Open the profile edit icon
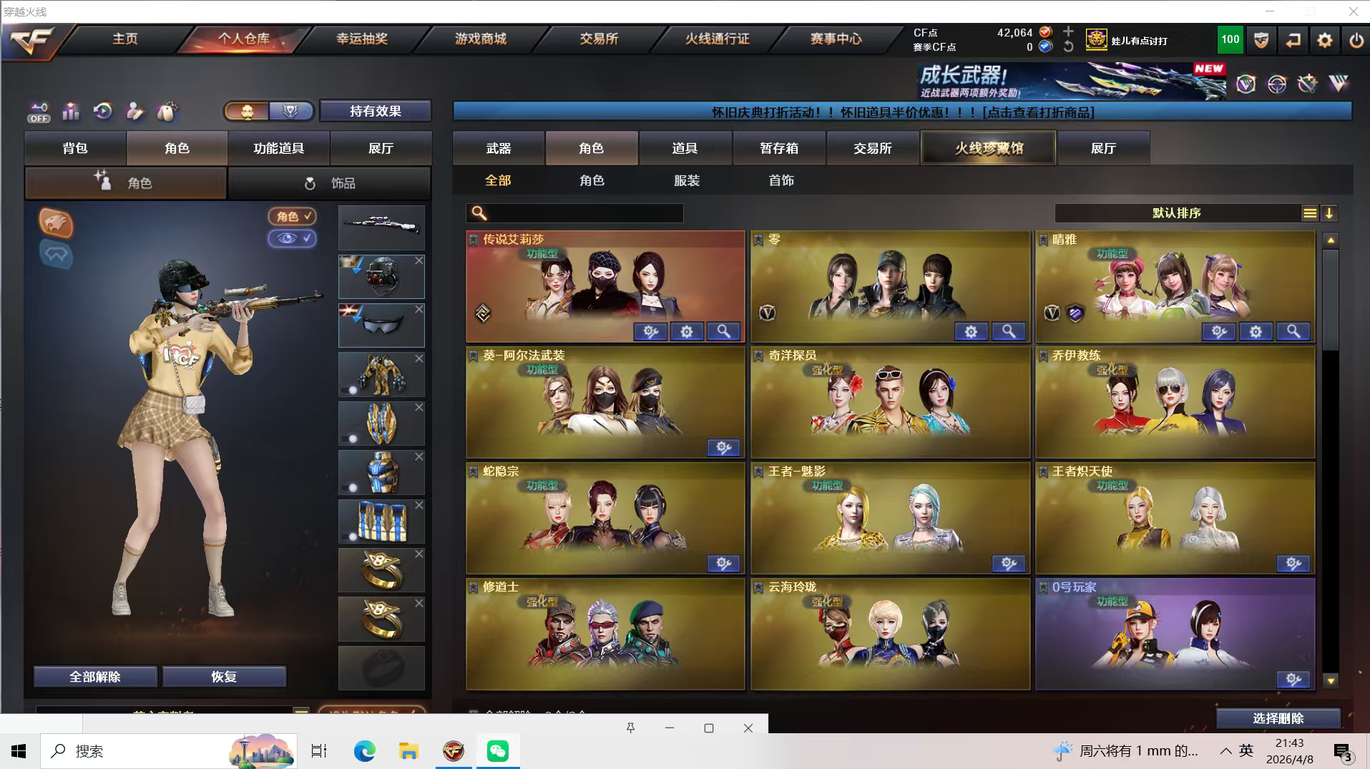Image resolution: width=1370 pixels, height=769 pixels. click(134, 112)
